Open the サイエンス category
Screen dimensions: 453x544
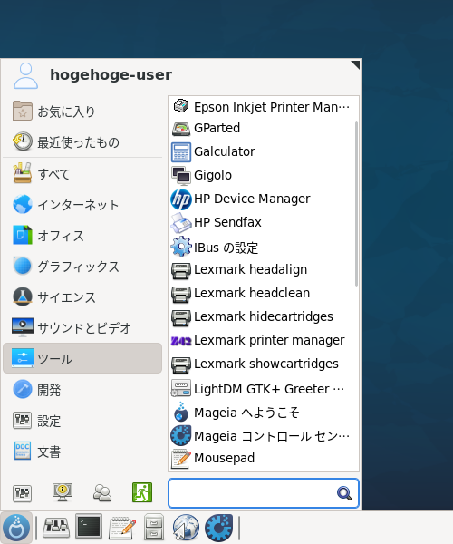82,297
